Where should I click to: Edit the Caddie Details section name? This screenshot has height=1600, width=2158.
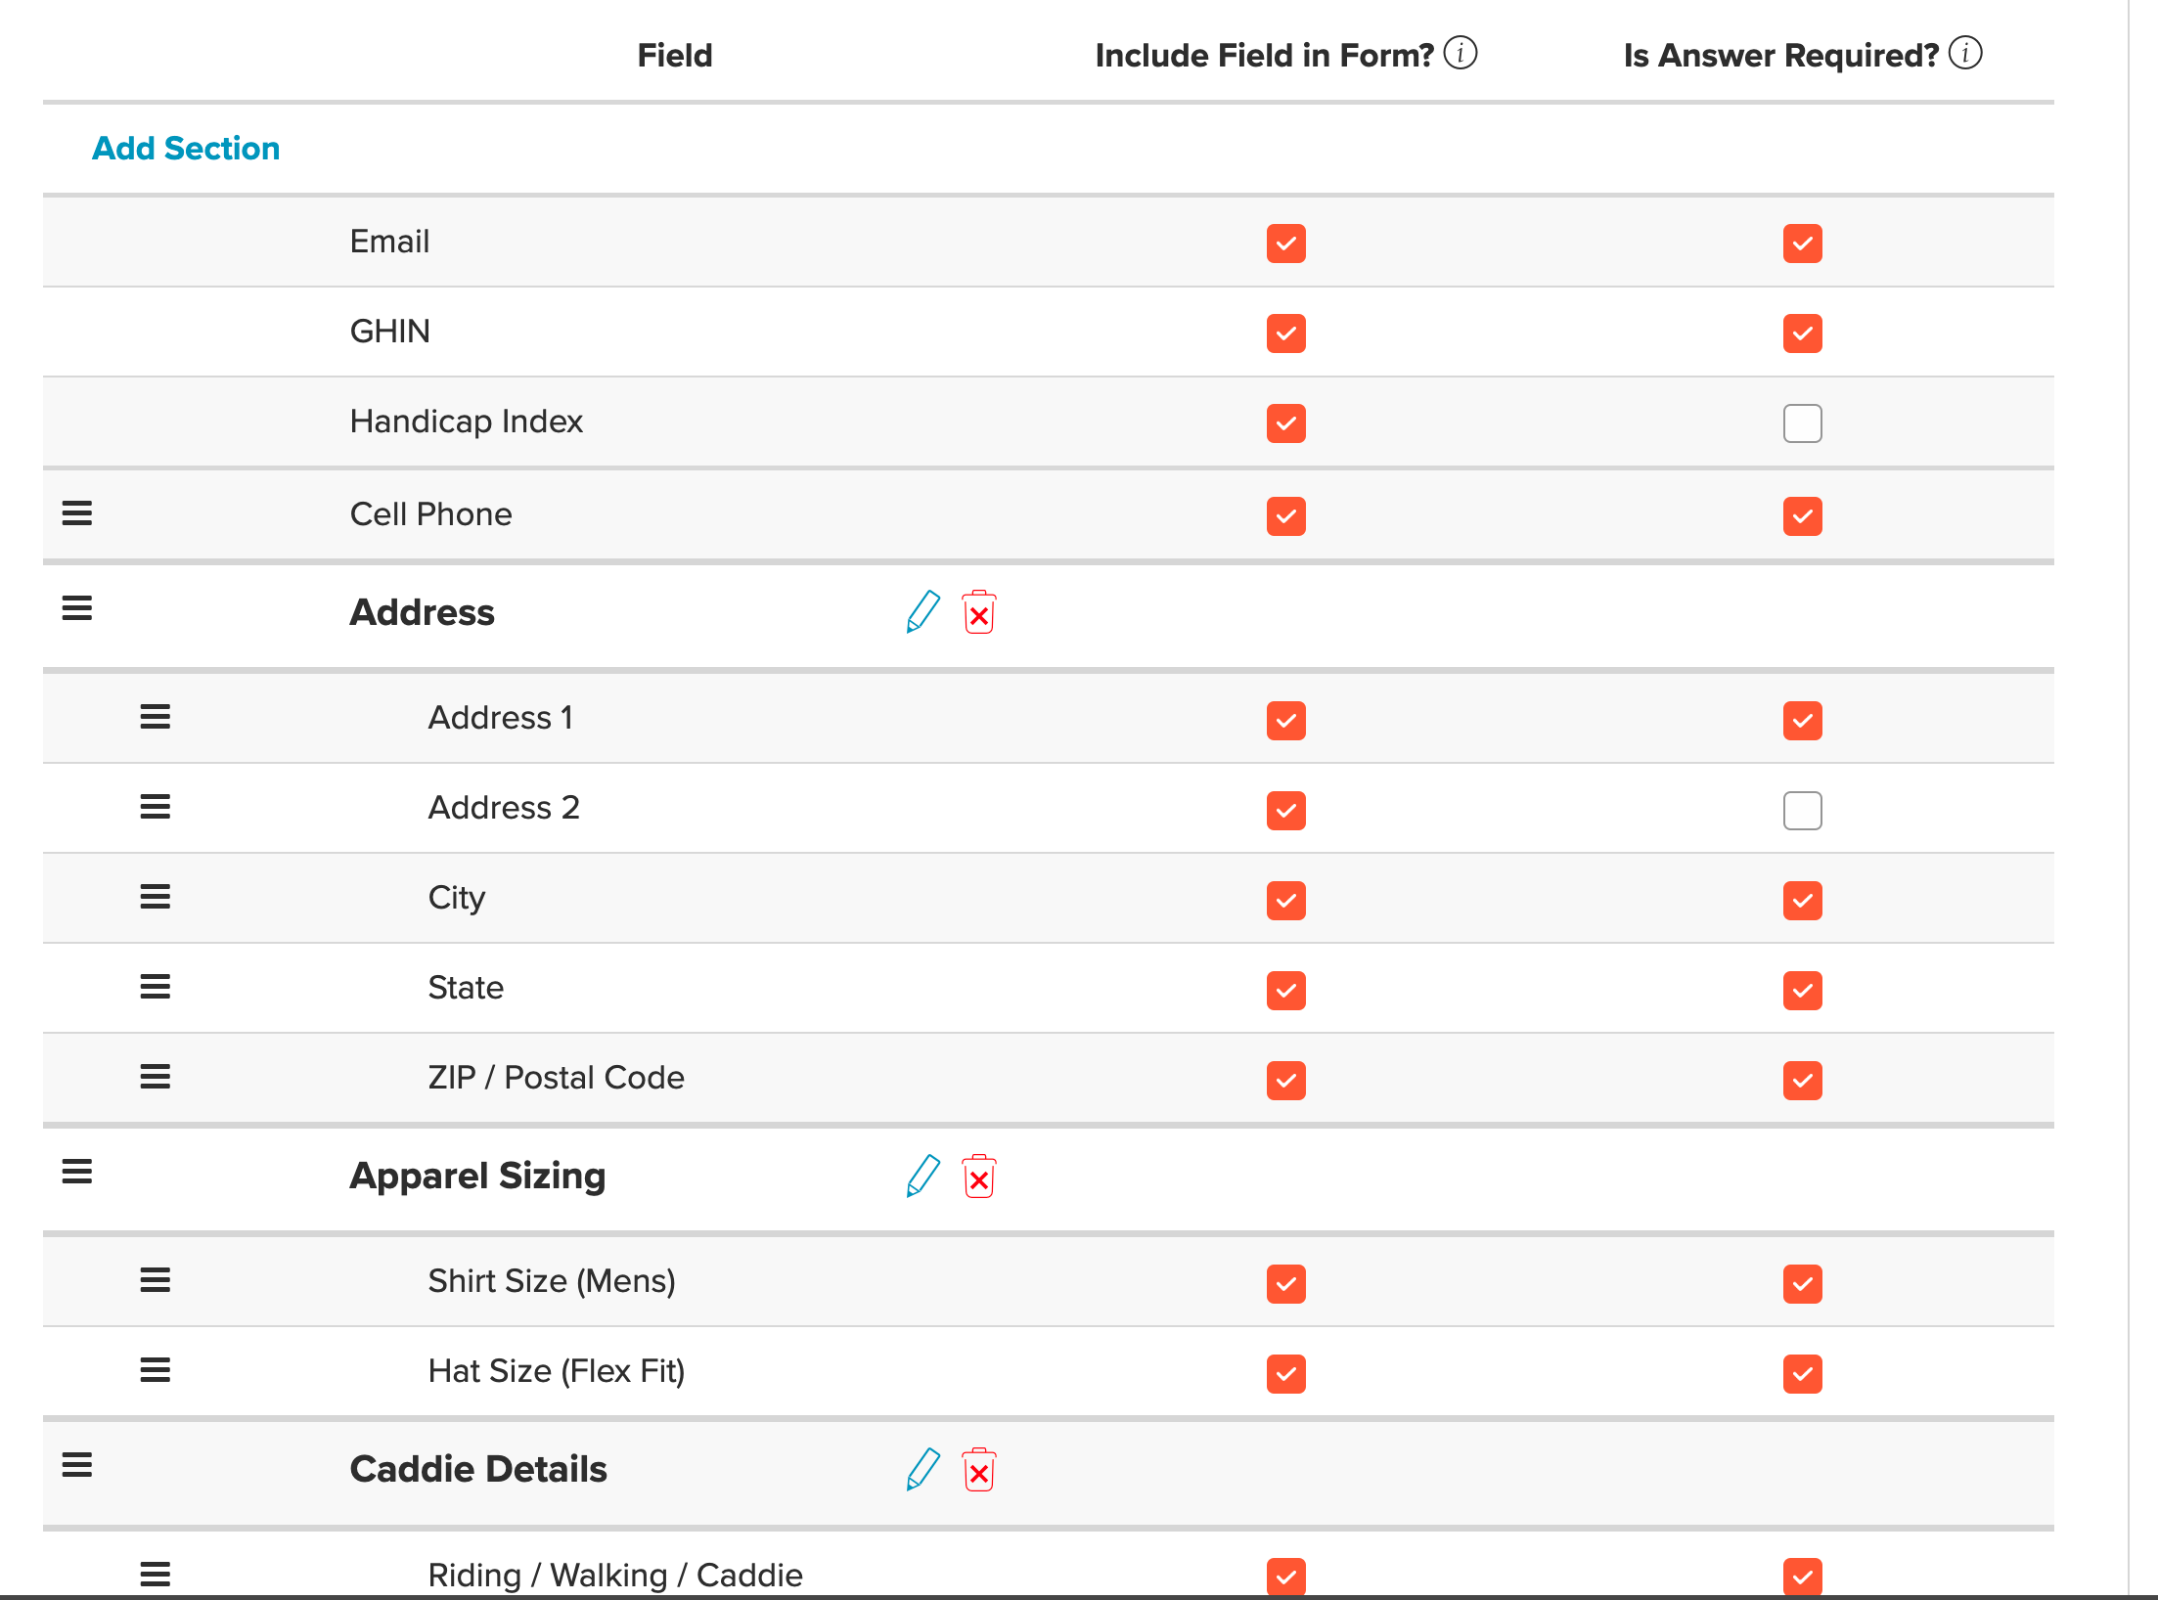[922, 1469]
